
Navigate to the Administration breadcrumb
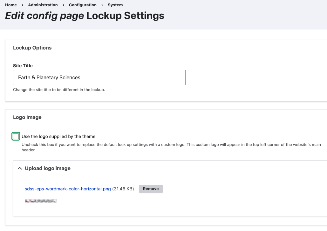[x=43, y=5]
